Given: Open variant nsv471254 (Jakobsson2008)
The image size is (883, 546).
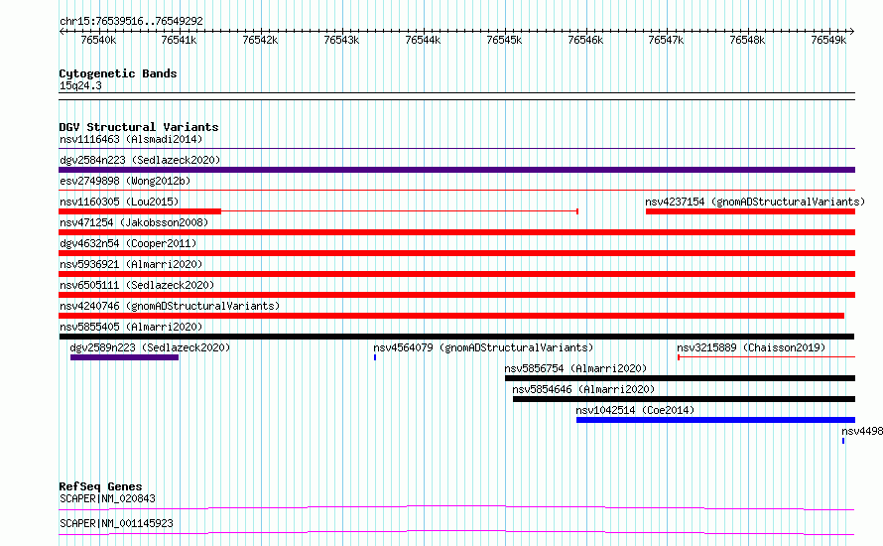Looking at the screenshot, I should pos(134,222).
